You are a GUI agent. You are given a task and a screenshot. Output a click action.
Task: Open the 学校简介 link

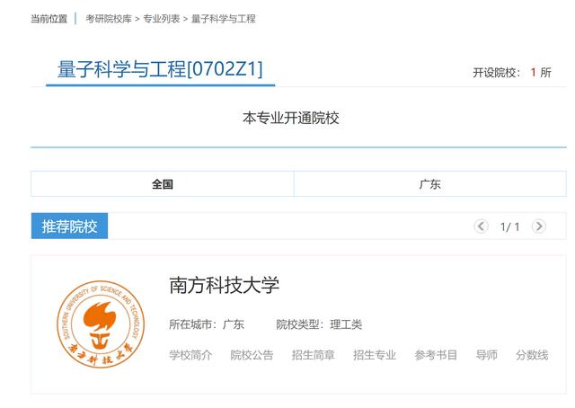[x=190, y=355]
